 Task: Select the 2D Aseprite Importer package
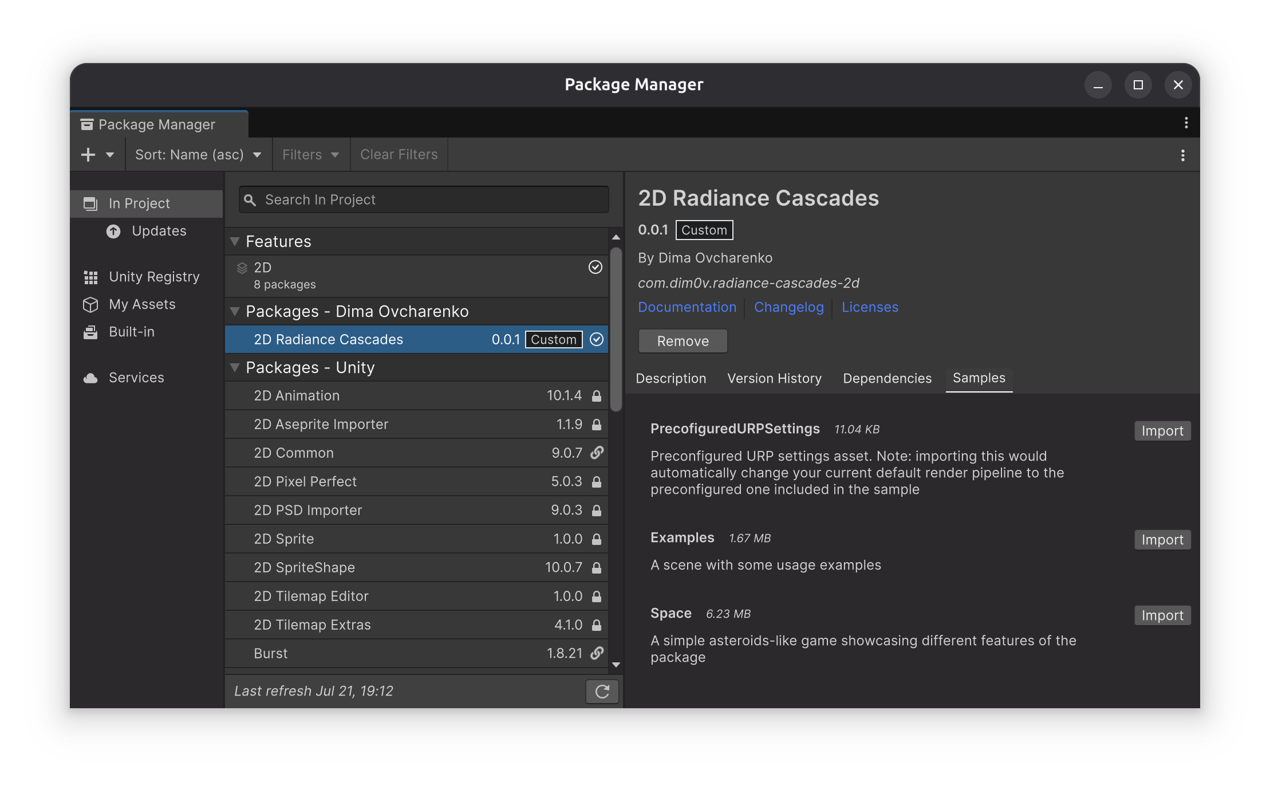pyautogui.click(x=417, y=425)
